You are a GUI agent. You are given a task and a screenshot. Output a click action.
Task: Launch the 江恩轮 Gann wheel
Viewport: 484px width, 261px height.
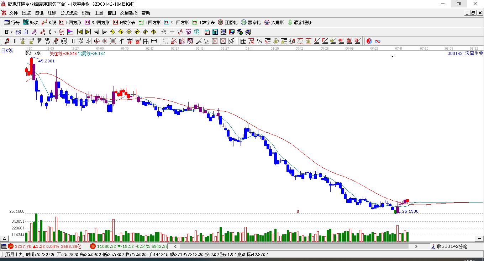pos(228,22)
